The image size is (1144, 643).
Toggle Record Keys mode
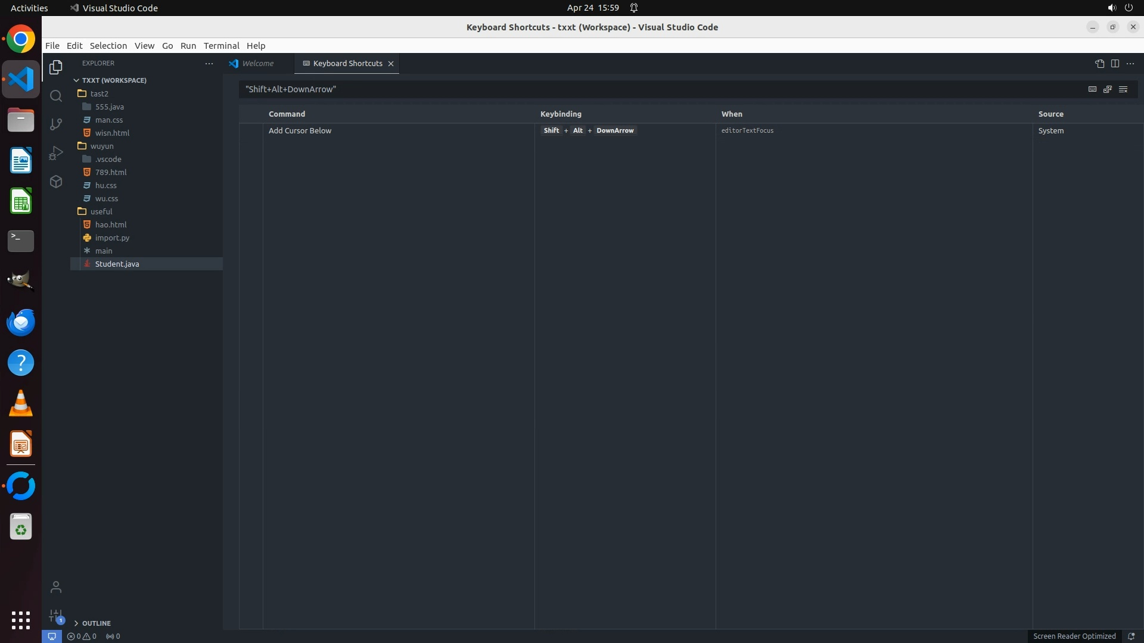[x=1092, y=89]
